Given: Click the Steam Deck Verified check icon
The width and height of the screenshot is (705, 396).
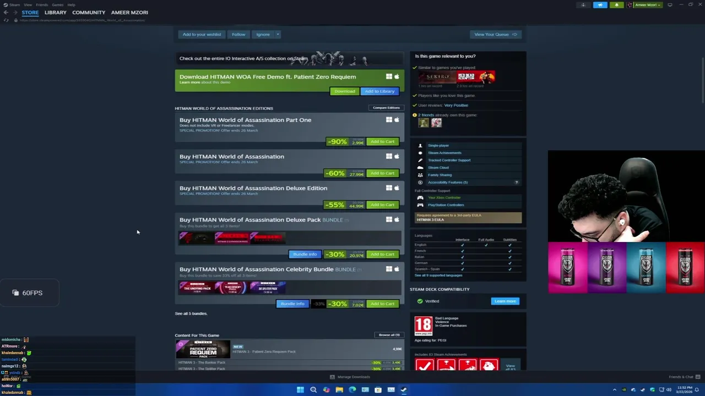Looking at the screenshot, I should 420,301.
